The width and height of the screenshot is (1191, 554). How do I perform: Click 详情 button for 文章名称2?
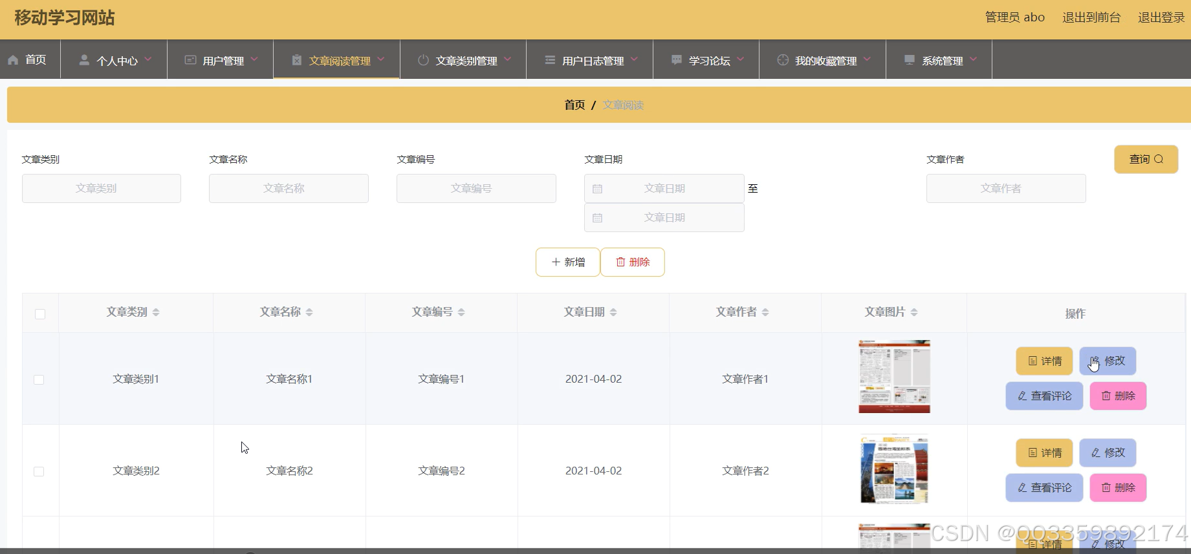click(1044, 453)
